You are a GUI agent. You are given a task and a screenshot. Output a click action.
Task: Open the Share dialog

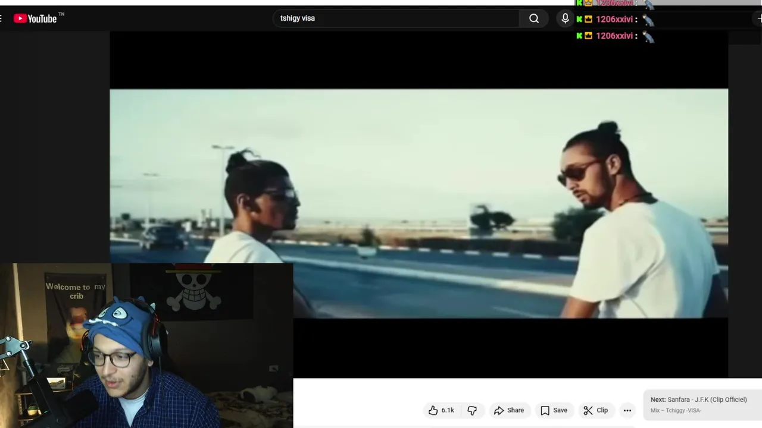[x=509, y=410]
